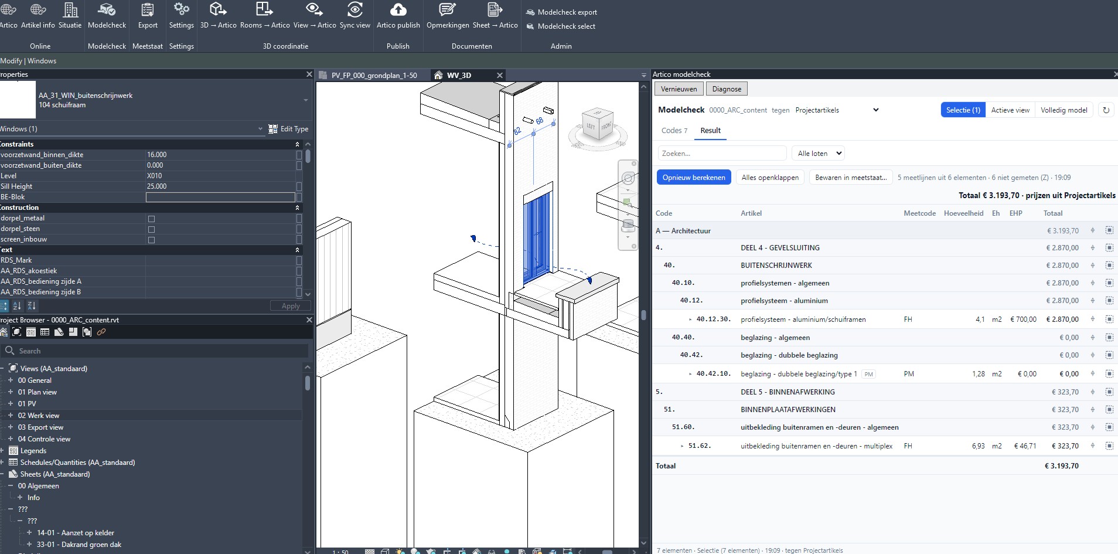Click the Project Browser sheets filter icon
This screenshot has height=554, width=1118.
click(59, 332)
